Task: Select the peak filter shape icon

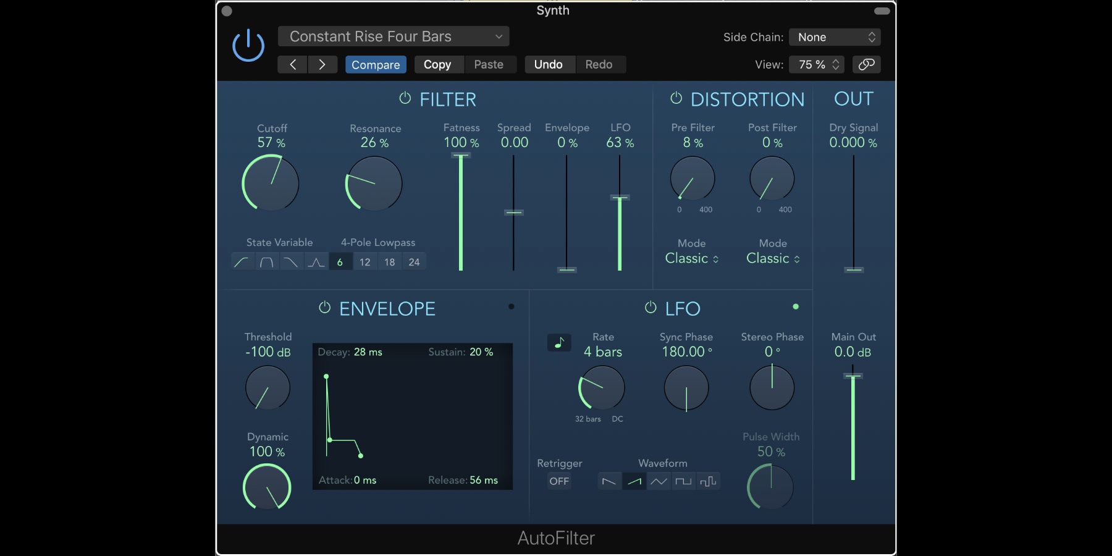Action: tap(316, 262)
